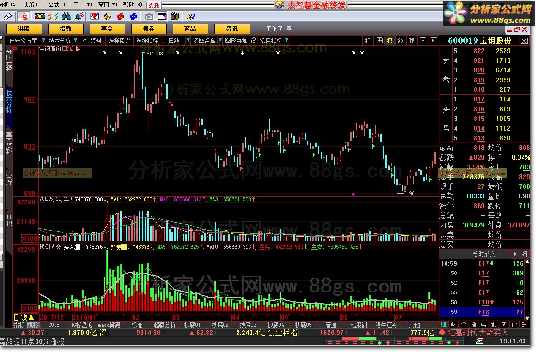Viewport: 536px width, 352px height.
Task: Open the 多图组合 dropdown arrow
Action: click(x=220, y=40)
